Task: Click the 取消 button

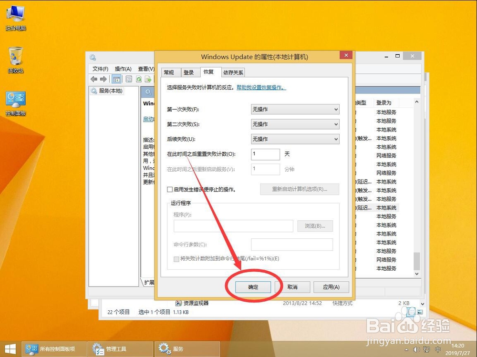Action: click(292, 287)
